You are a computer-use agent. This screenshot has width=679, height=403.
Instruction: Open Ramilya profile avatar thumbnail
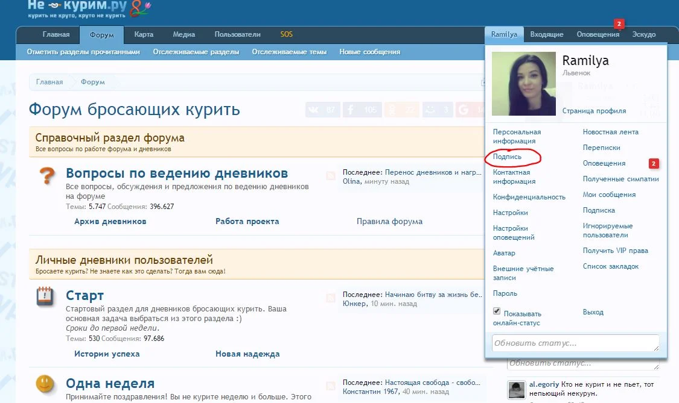pyautogui.click(x=523, y=83)
